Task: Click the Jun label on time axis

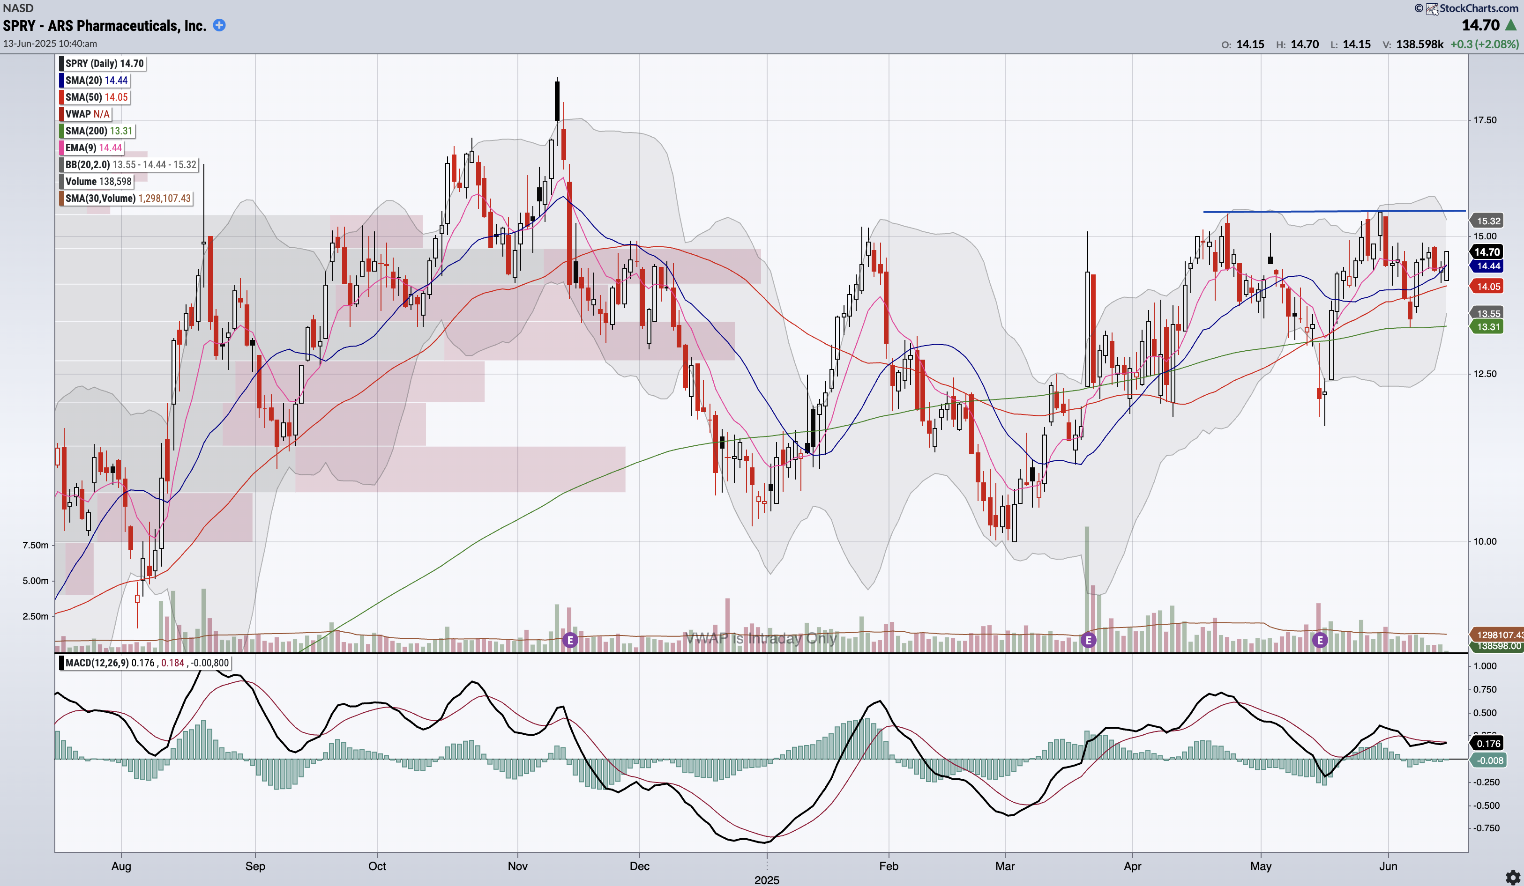Action: [x=1388, y=866]
